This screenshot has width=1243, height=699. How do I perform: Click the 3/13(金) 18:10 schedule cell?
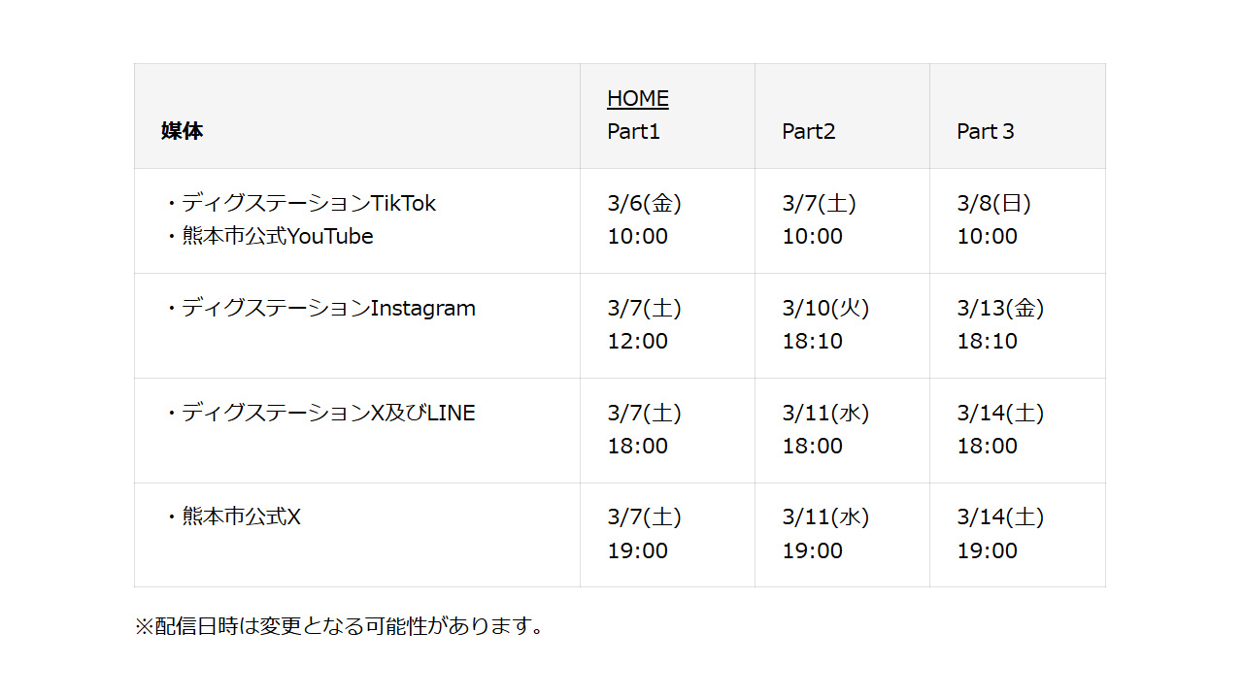999,325
